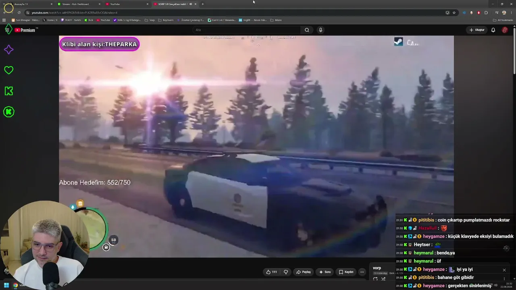The width and height of the screenshot is (516, 290).
Task: Click the purple sparkle sidebar icon
Action: pyautogui.click(x=8, y=49)
